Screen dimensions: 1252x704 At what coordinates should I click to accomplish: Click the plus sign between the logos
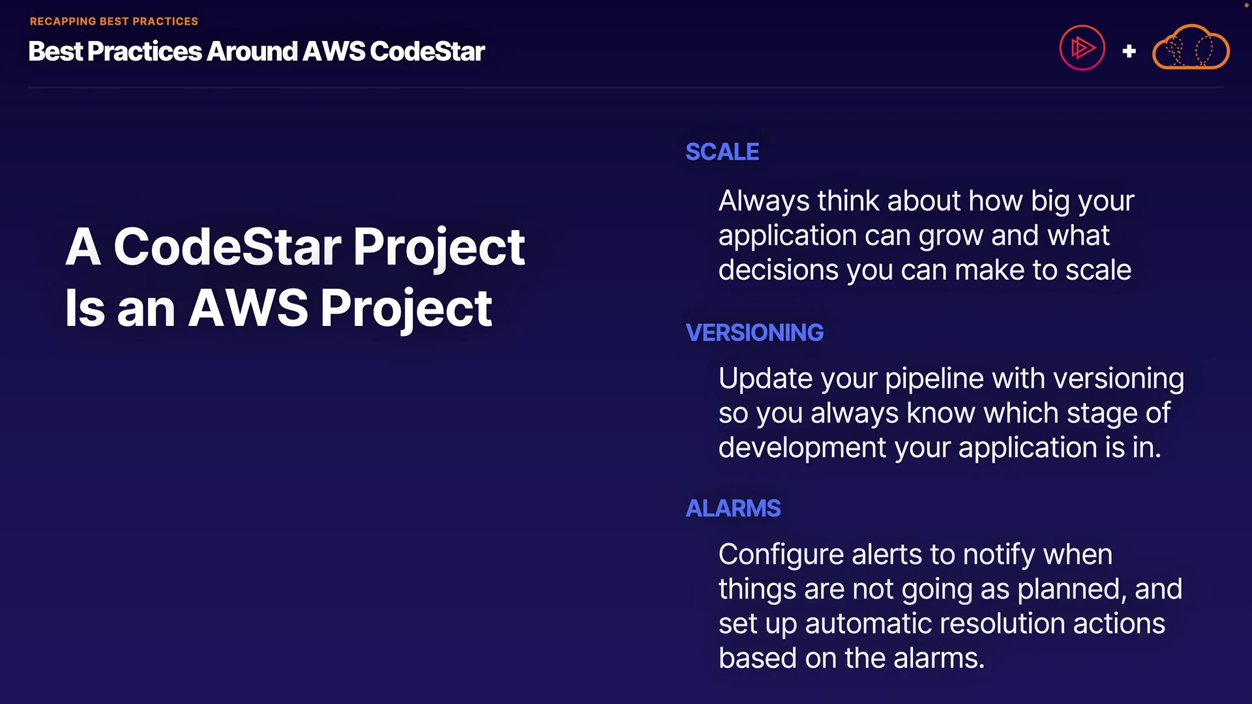(x=1129, y=51)
